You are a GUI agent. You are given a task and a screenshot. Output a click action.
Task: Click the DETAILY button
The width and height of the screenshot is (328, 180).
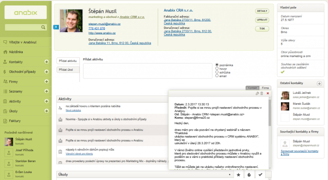[x=262, y=11]
